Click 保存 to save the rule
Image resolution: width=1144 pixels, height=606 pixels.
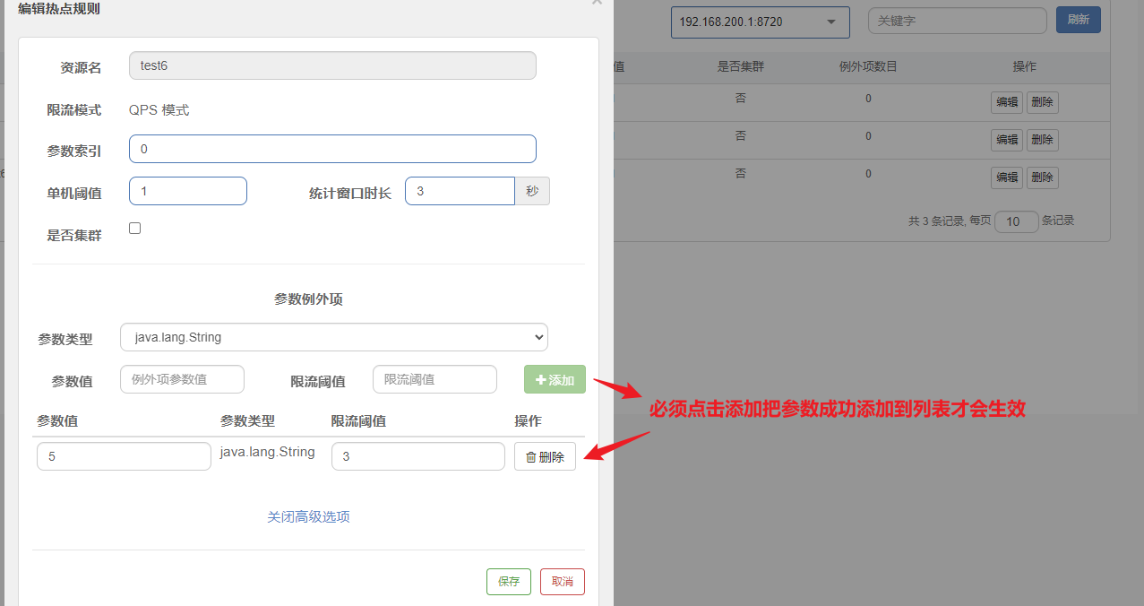tap(509, 581)
